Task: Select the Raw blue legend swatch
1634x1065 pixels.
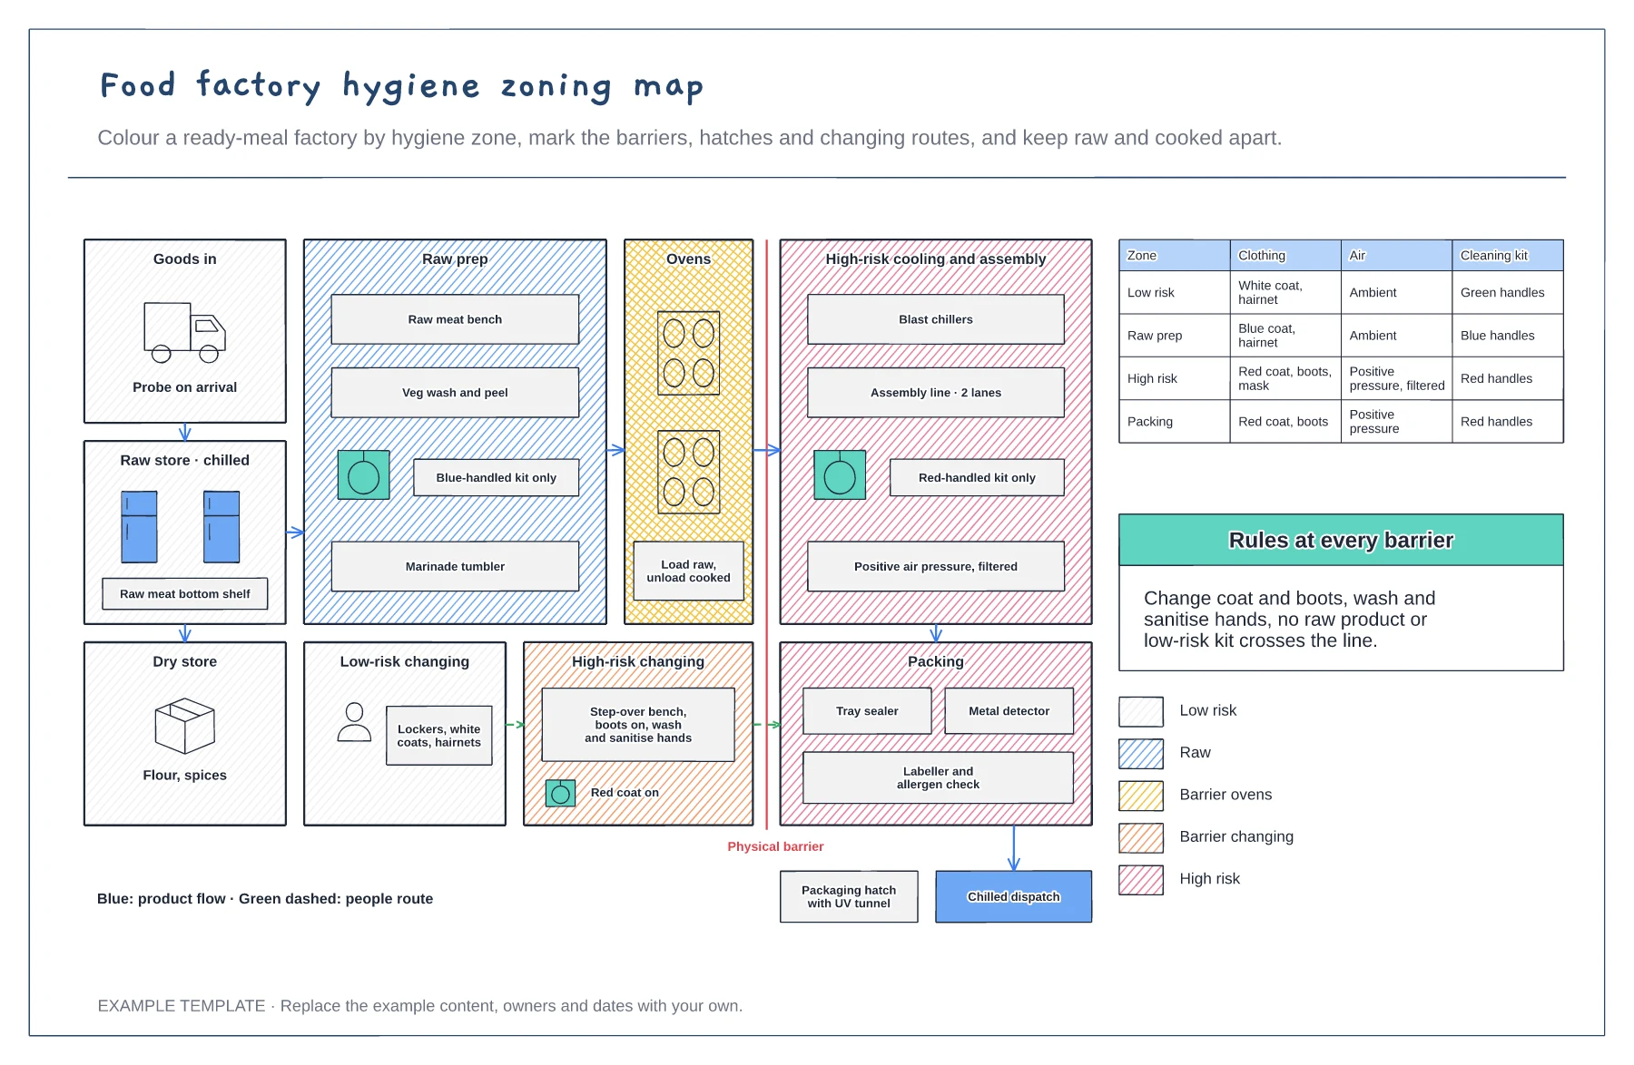Action: coord(1141,753)
